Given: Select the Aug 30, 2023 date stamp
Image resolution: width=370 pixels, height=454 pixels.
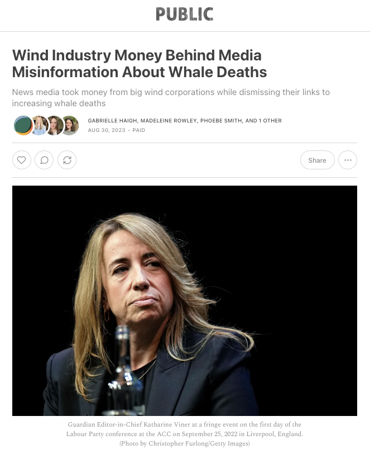Looking at the screenshot, I should [107, 130].
